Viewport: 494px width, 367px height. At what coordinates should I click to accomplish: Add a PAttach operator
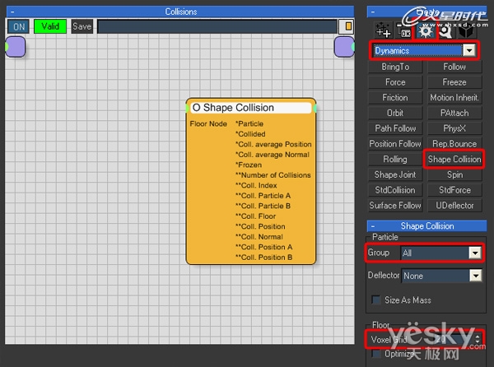tap(454, 113)
